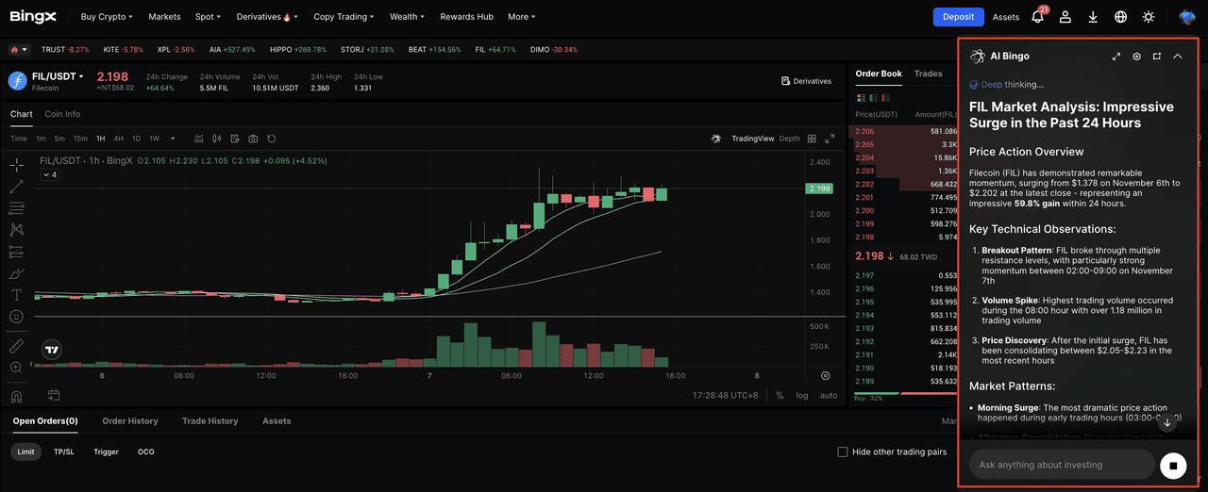Switch chart view to Depth
1208x492 pixels.
[x=789, y=139]
